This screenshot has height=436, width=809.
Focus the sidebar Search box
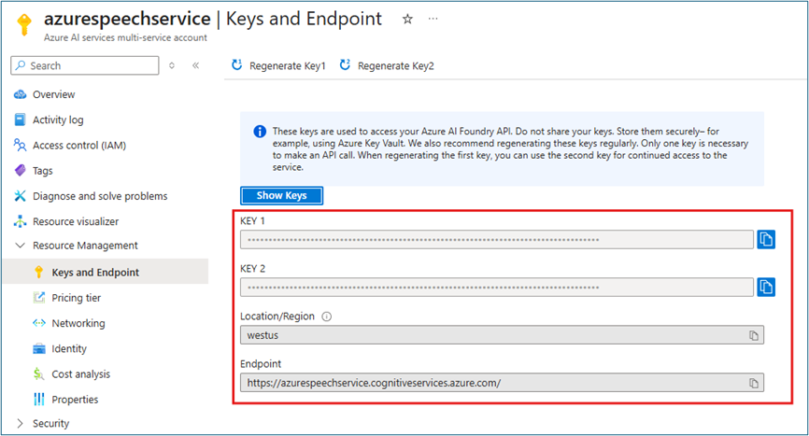click(x=85, y=65)
